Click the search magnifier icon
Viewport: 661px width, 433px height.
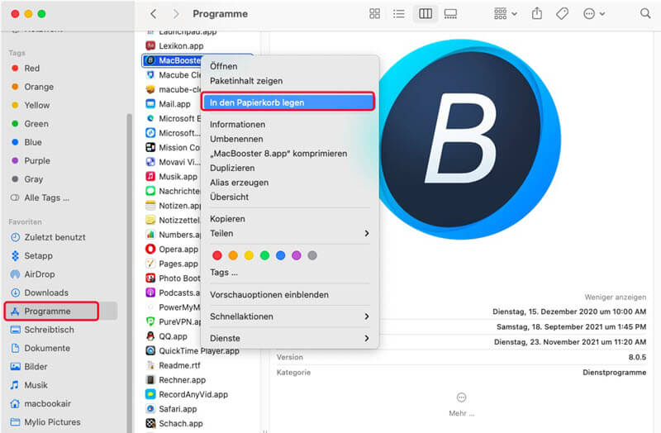(645, 13)
